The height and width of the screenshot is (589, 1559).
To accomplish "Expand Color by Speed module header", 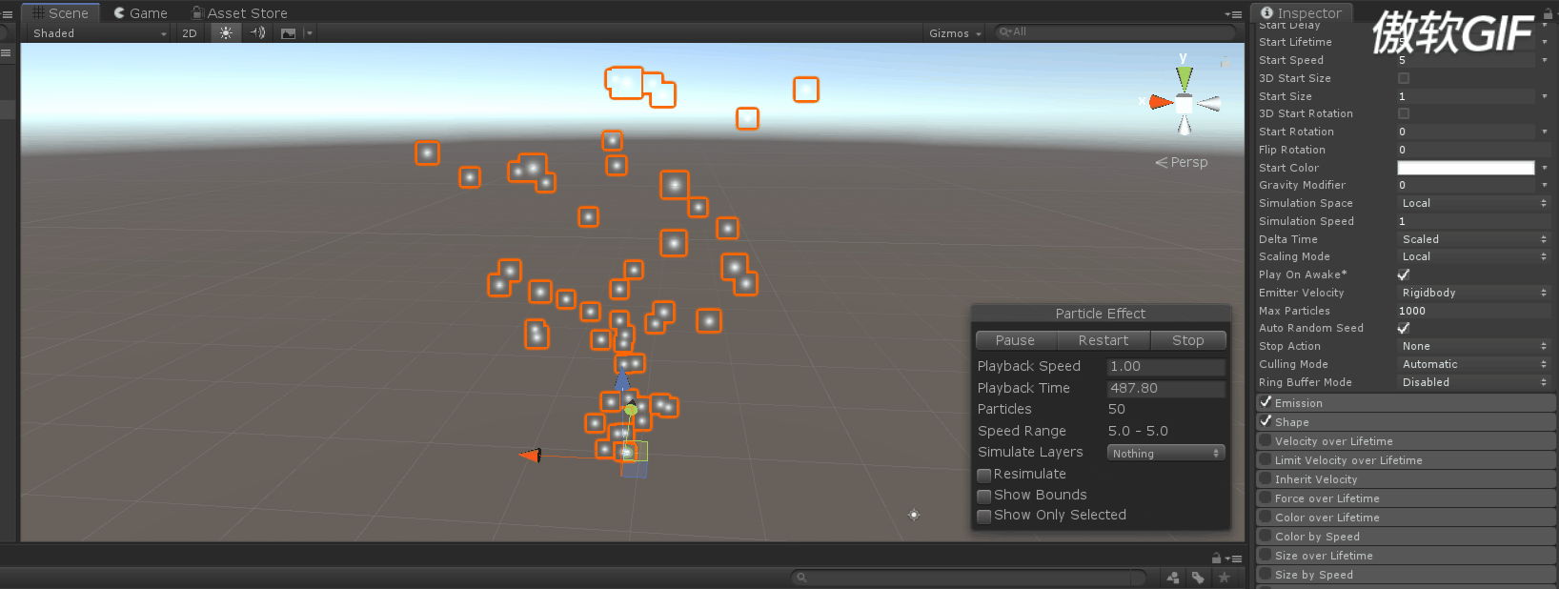I will pos(1407,537).
